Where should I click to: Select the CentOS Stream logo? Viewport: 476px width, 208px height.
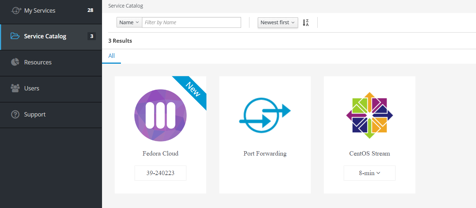coord(369,115)
